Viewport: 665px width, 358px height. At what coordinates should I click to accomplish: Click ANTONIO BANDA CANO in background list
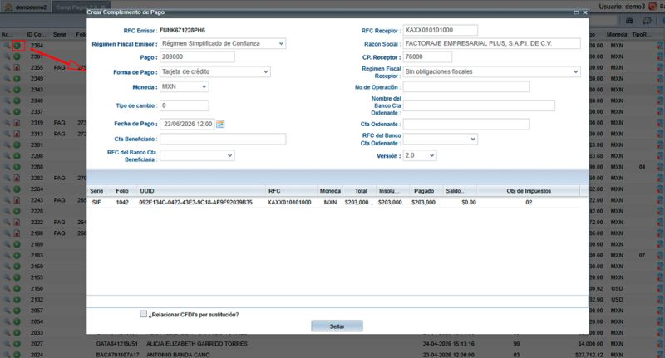click(178, 355)
